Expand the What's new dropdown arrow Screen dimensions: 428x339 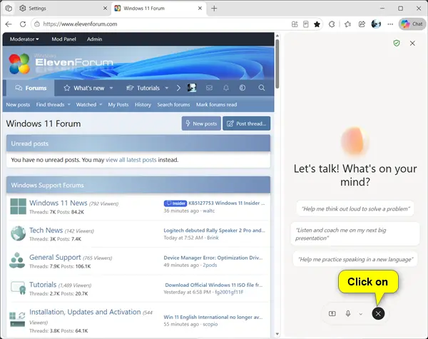tap(111, 88)
